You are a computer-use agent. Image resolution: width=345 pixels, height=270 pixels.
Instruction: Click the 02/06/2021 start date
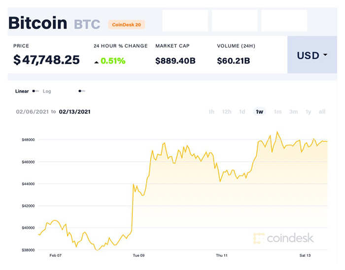(x=33, y=112)
